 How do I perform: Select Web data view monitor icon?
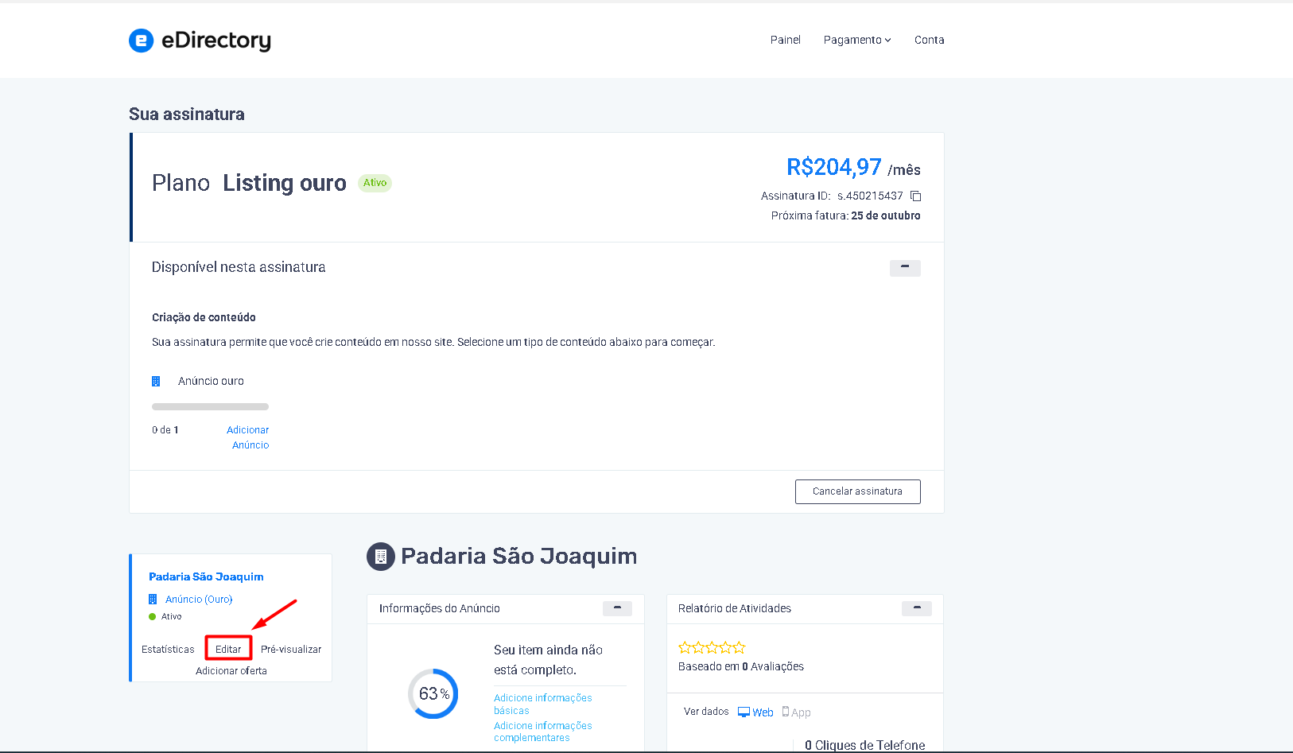point(744,712)
